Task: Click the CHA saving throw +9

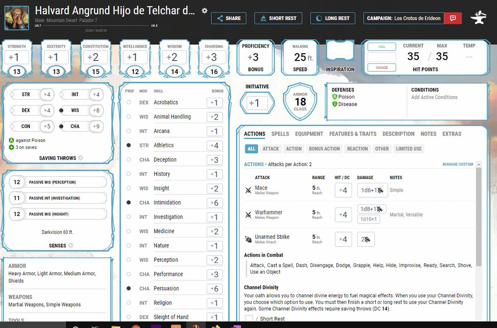Action: 96,126
